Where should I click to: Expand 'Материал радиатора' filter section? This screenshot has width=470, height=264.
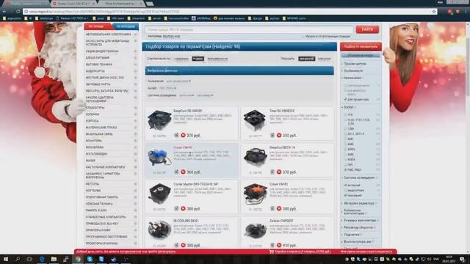point(359,203)
